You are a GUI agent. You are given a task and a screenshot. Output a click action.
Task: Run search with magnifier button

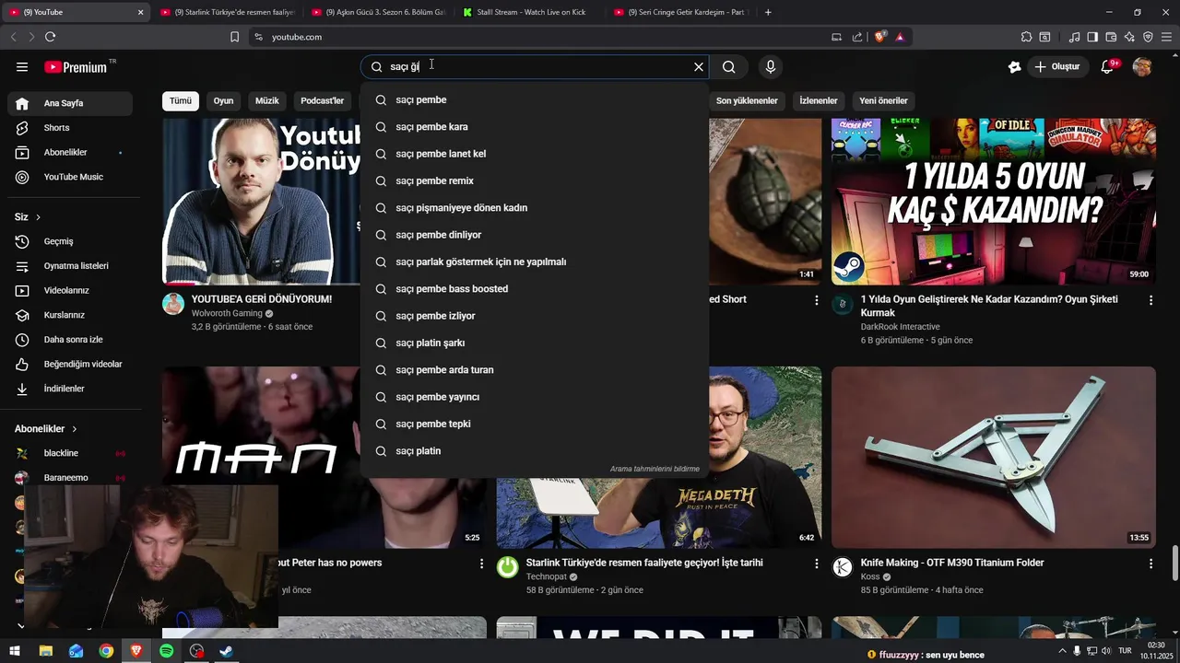728,66
